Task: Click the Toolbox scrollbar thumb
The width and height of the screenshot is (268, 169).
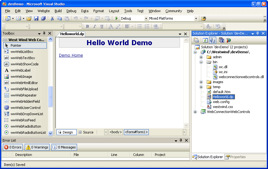Action: pos(50,96)
